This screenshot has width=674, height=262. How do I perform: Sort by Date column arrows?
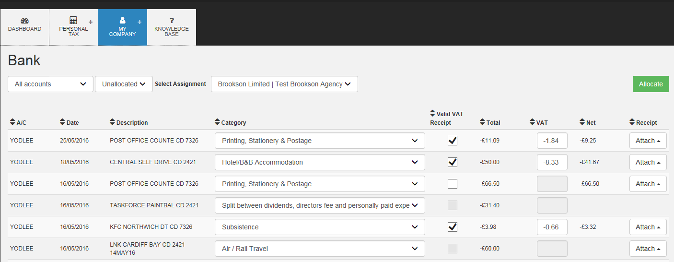click(62, 122)
